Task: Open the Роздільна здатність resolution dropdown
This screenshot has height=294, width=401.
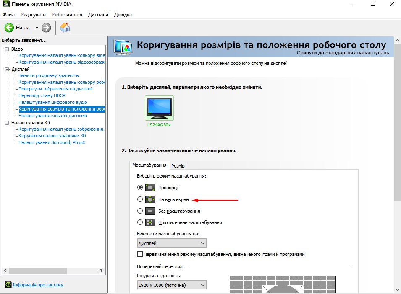Action: [x=172, y=285]
